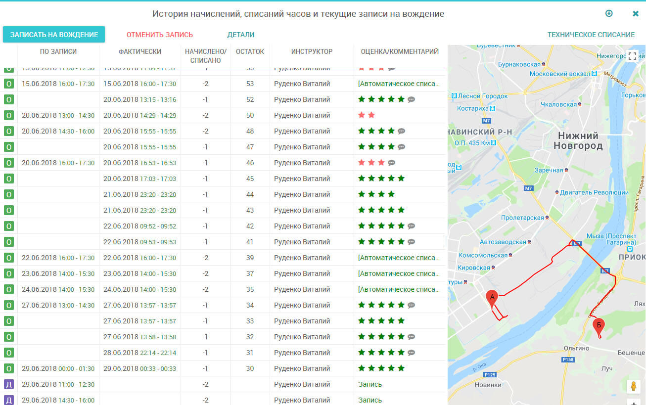Viewport: 646px width, 405px height.
Task: Click the comment bubble on the remaining-34 row
Action: 411,305
